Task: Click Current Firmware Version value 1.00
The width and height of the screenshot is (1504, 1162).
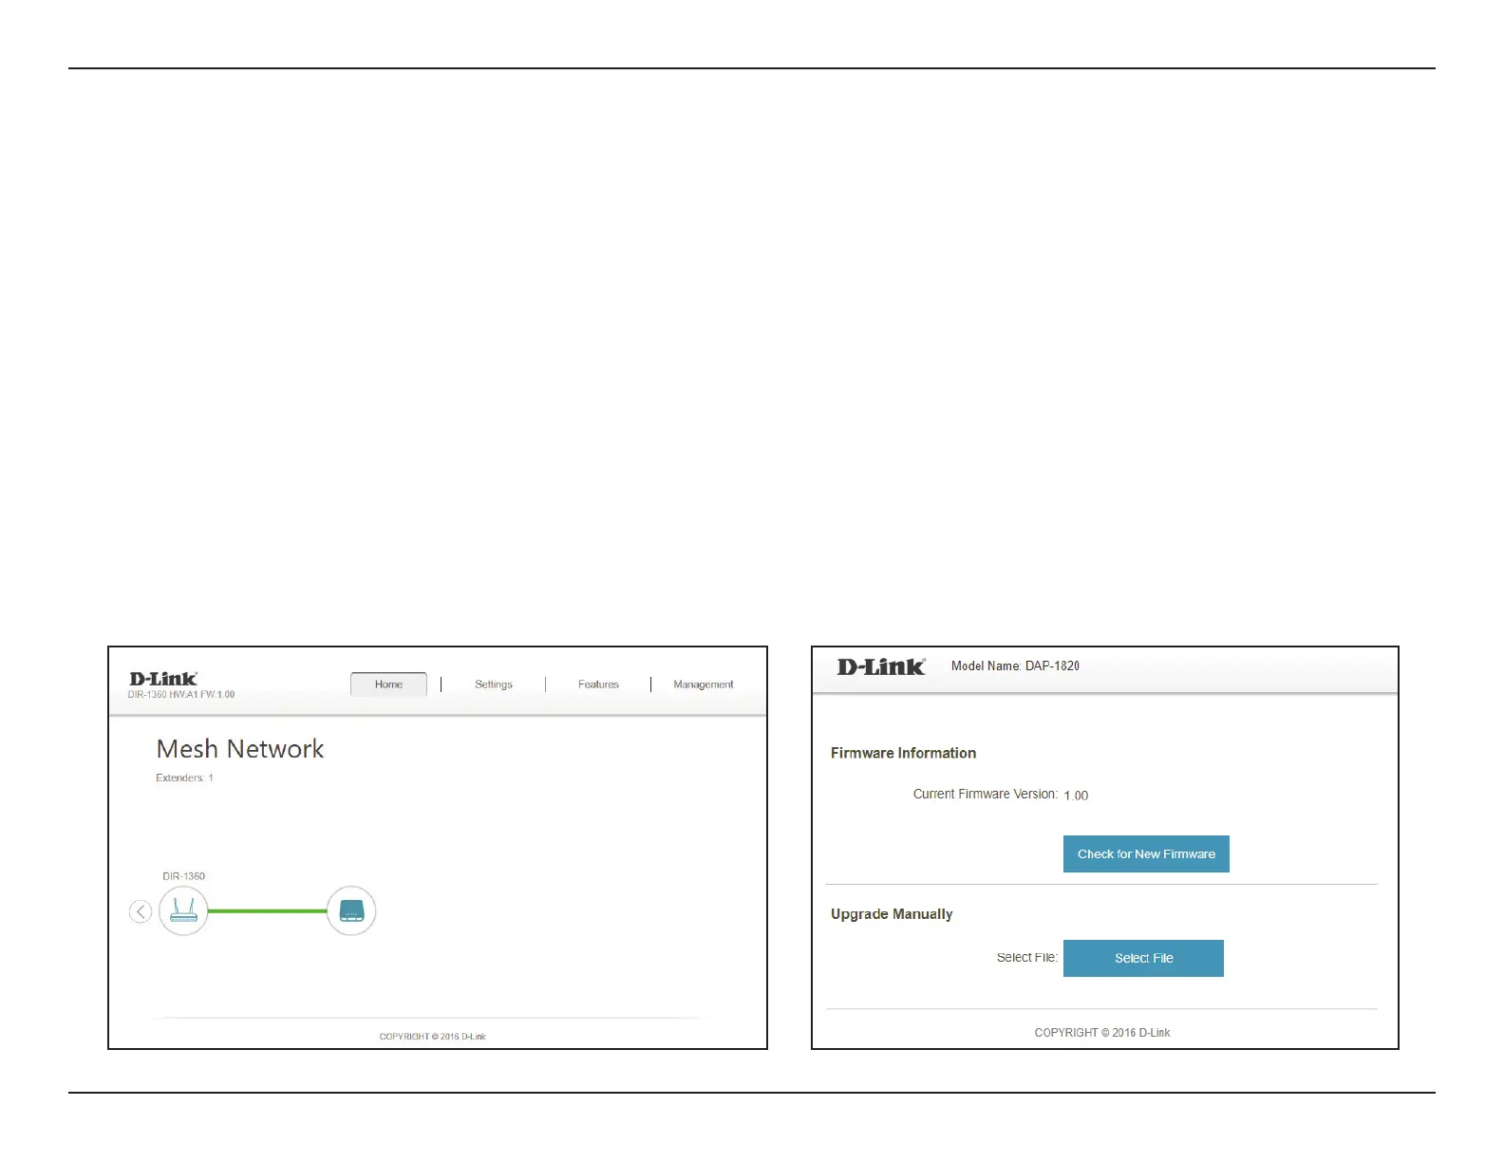Action: pos(1076,796)
